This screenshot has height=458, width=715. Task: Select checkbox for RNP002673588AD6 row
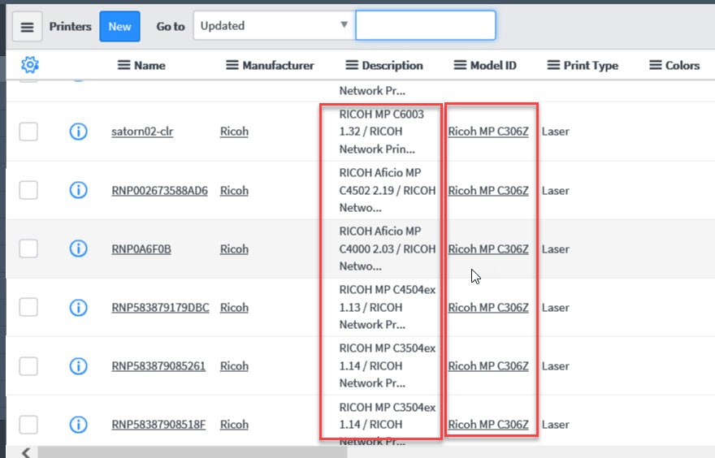(x=28, y=190)
